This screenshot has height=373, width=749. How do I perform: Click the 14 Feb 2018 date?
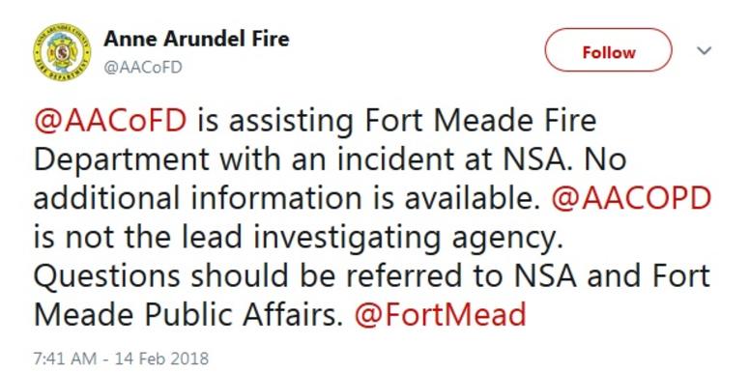tap(159, 359)
